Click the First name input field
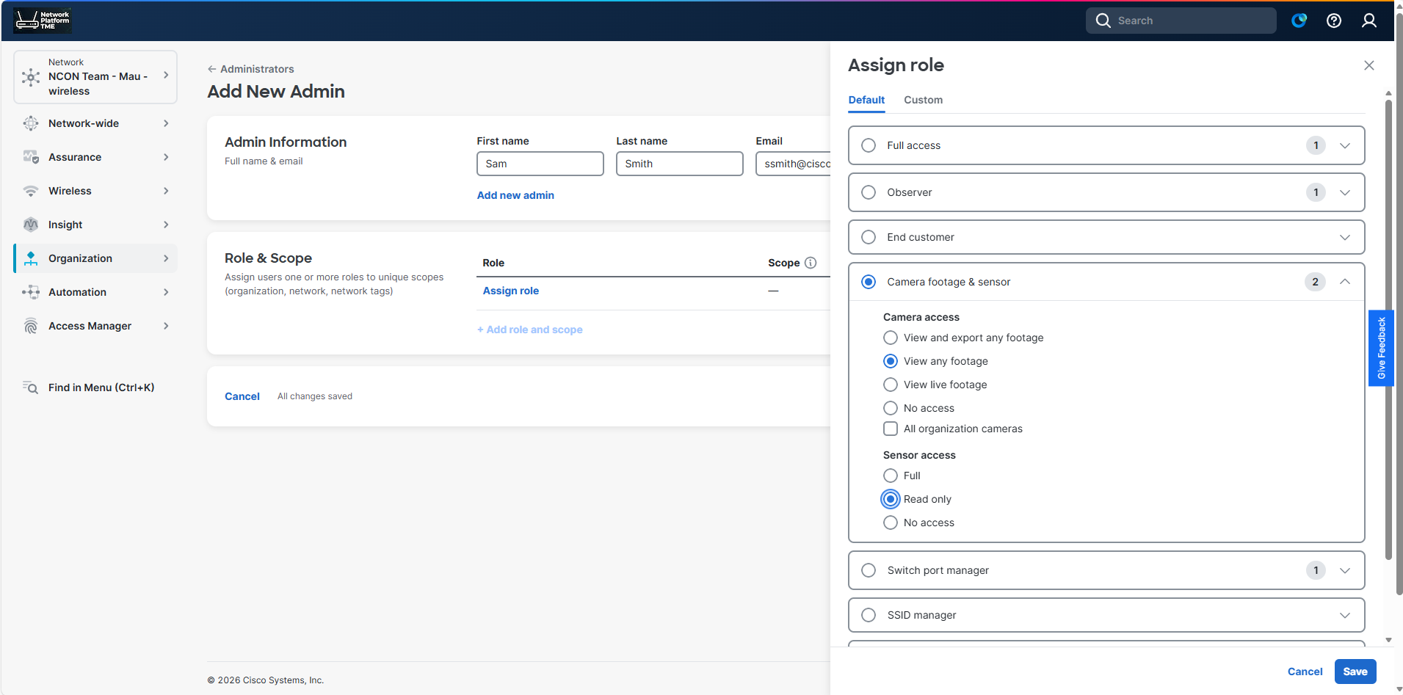This screenshot has height=695, width=1403. 540,164
